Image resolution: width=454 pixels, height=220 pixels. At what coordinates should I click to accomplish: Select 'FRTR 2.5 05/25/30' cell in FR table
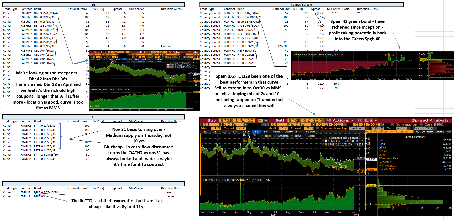[x=46, y=155]
